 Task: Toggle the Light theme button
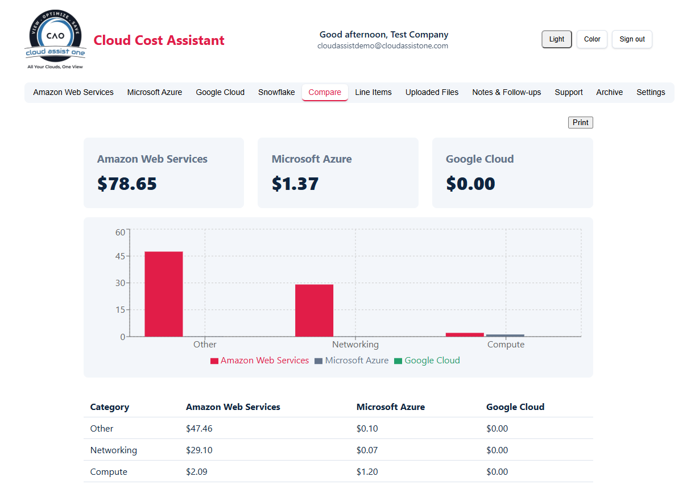pyautogui.click(x=557, y=39)
